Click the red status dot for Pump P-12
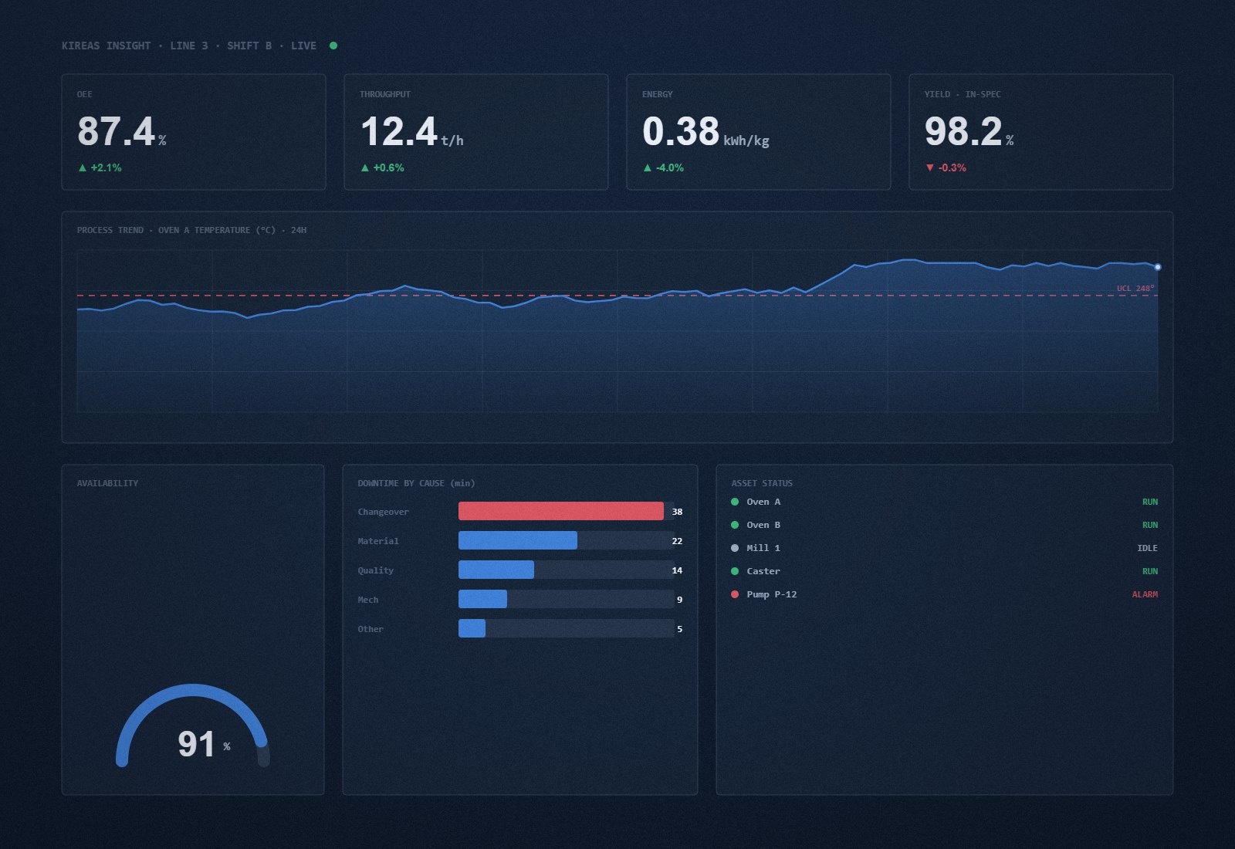Screen dimensions: 1235x849 point(735,594)
